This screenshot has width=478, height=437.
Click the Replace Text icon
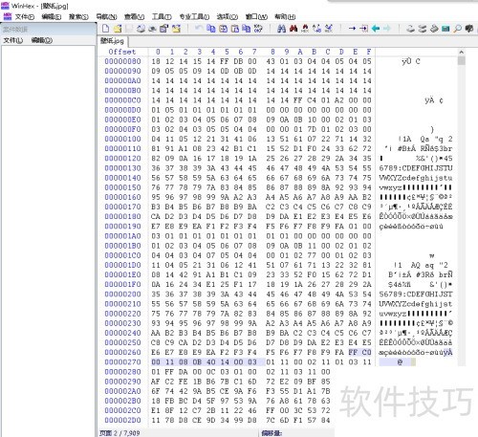click(x=316, y=29)
